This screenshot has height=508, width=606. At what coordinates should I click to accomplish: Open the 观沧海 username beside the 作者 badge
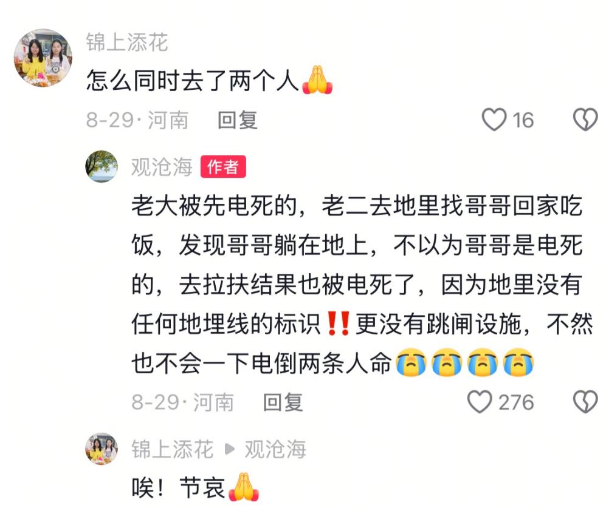(x=162, y=167)
